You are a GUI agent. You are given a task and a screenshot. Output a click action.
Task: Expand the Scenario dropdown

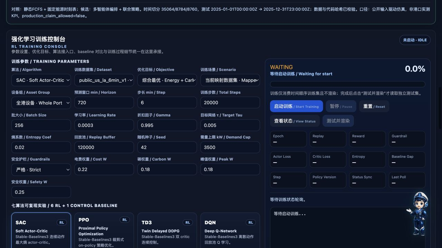pyautogui.click(x=230, y=80)
